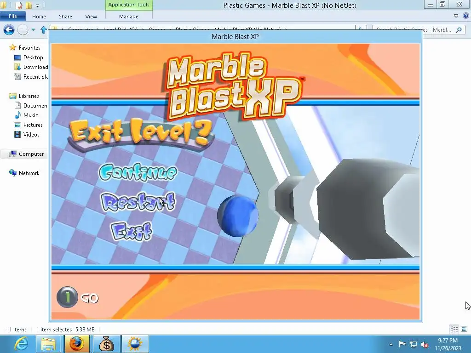Select Desktop in the navigation pane

tap(33, 57)
